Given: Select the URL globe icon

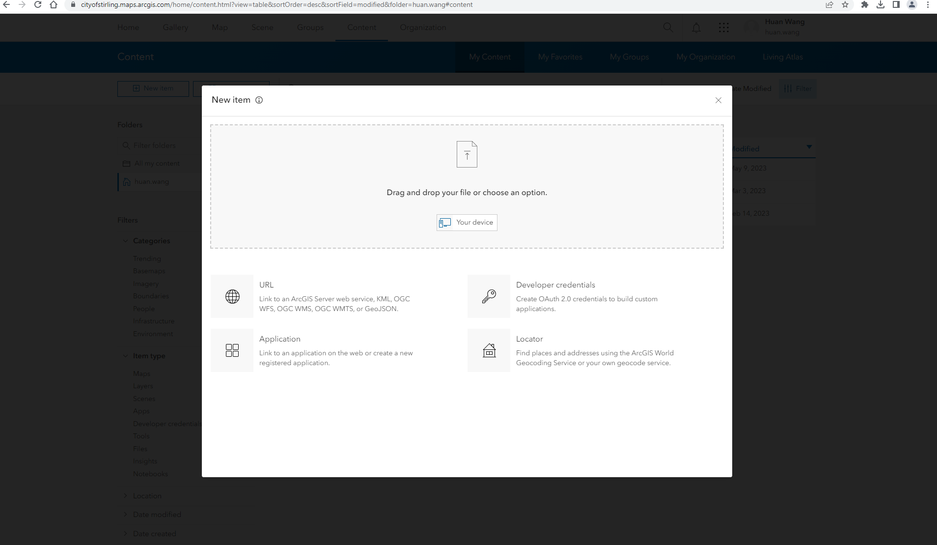Looking at the screenshot, I should (x=232, y=296).
